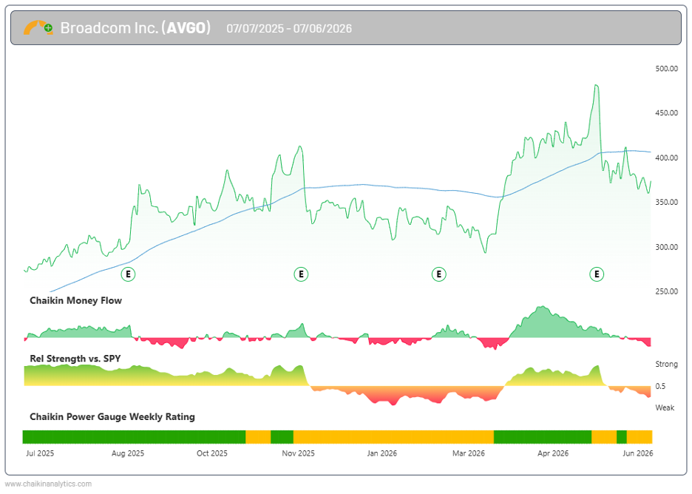Click the 0.5 relative strength label
Viewport: 692px width, 494px height.
pyautogui.click(x=660, y=386)
